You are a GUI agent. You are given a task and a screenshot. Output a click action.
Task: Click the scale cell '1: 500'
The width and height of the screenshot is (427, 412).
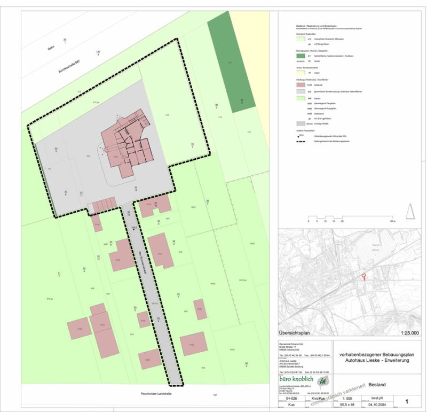click(347, 398)
